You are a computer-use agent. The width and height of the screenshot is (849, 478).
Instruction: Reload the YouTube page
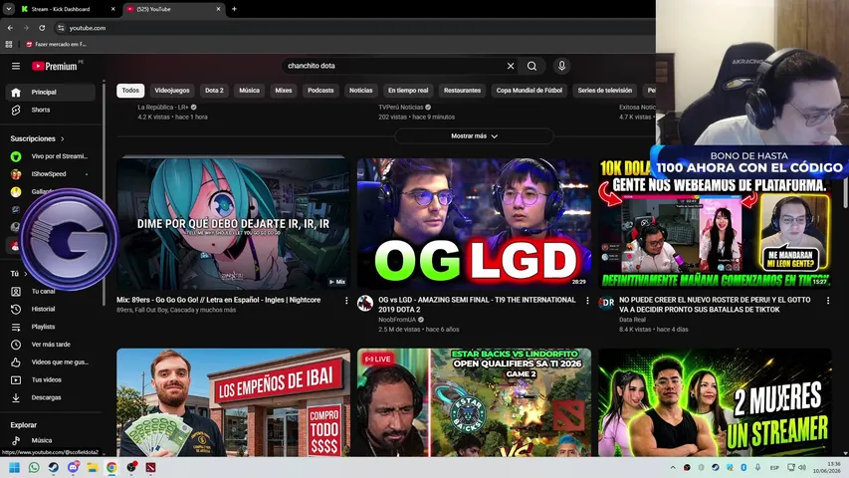(x=42, y=28)
